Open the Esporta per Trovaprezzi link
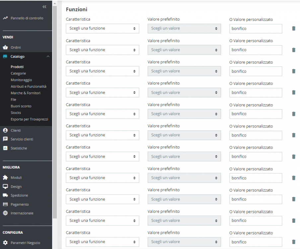Screen dimensions: 300x249 click(29, 119)
